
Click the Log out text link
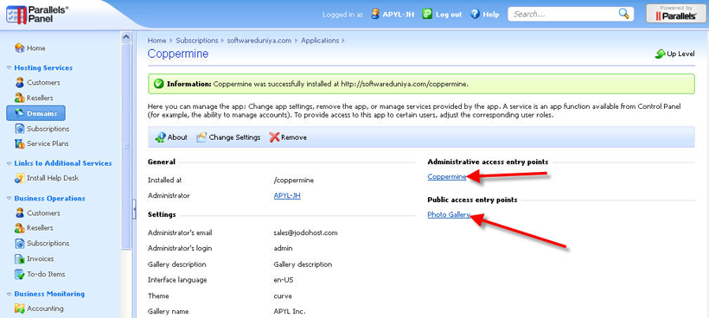pyautogui.click(x=449, y=15)
